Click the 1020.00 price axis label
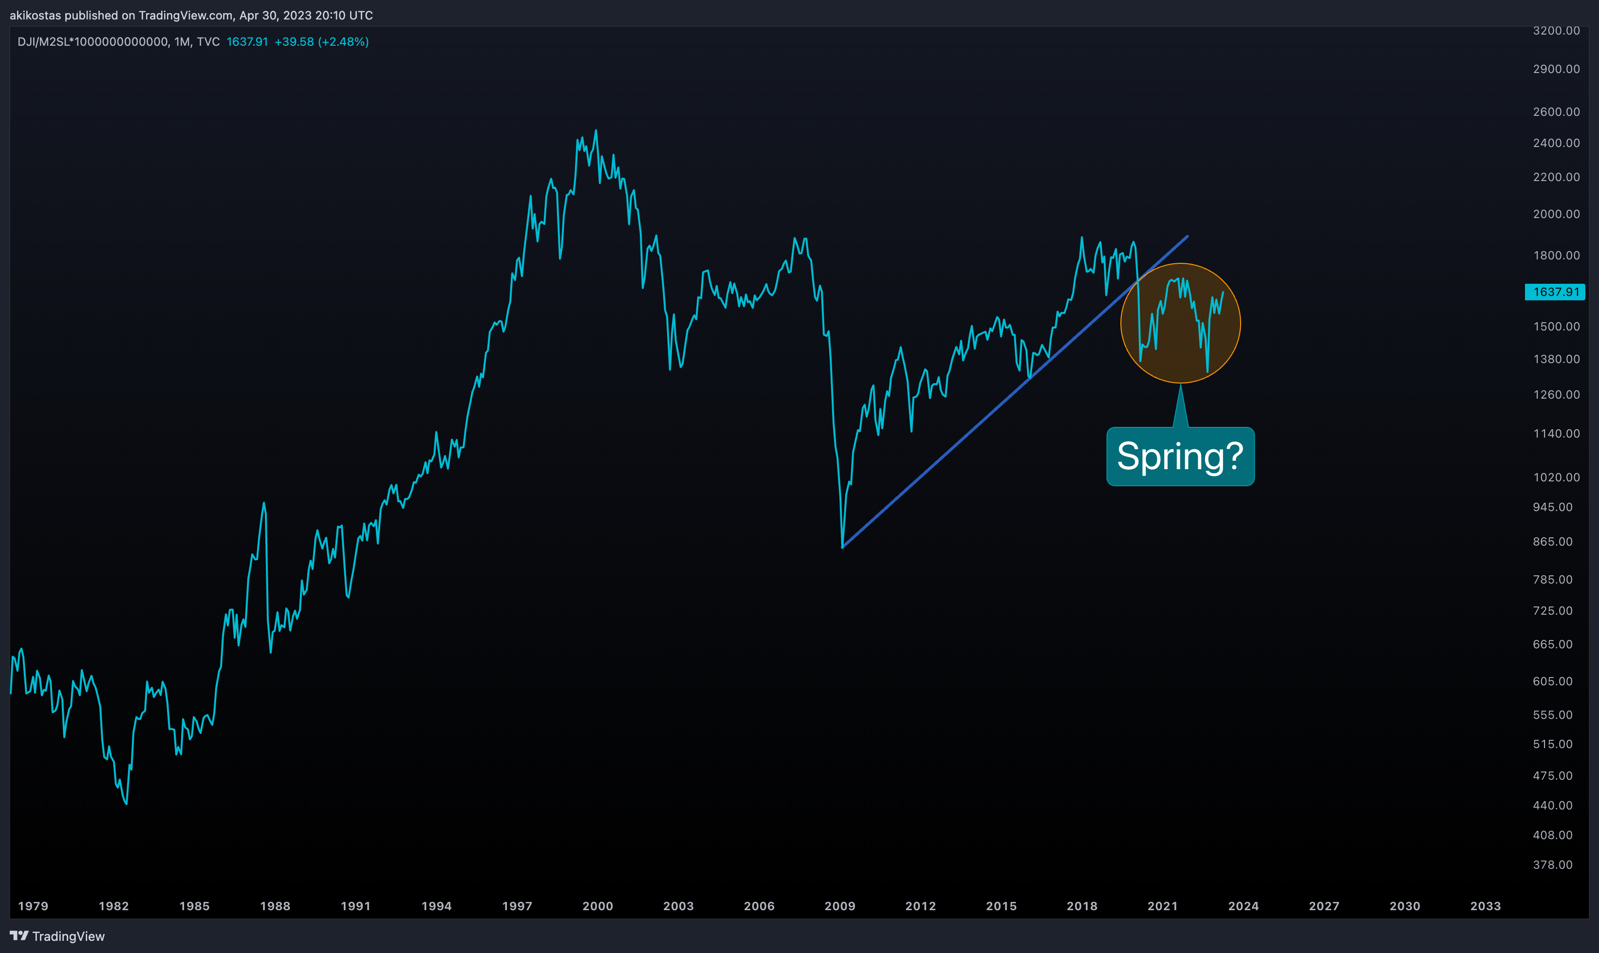This screenshot has height=953, width=1599. click(1557, 478)
